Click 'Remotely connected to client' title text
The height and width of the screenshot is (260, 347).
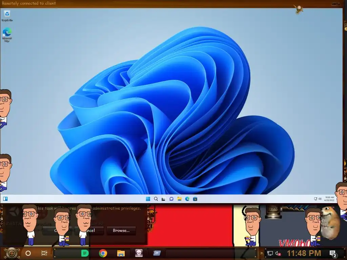click(29, 3)
